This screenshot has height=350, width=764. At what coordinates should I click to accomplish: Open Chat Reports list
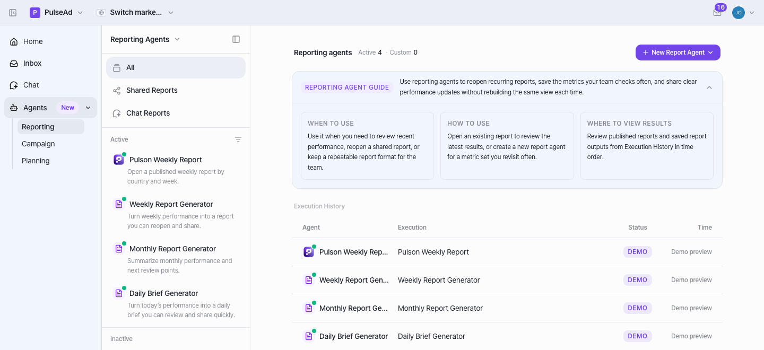tap(176, 113)
